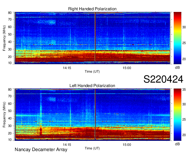This screenshot has height=153, width=189.
Task: Click the 20 label on the bottom colorbar
Action: pos(184,135)
